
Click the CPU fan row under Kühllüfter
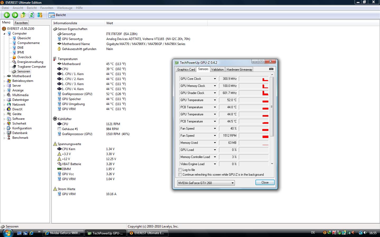pyautogui.click(x=65, y=124)
